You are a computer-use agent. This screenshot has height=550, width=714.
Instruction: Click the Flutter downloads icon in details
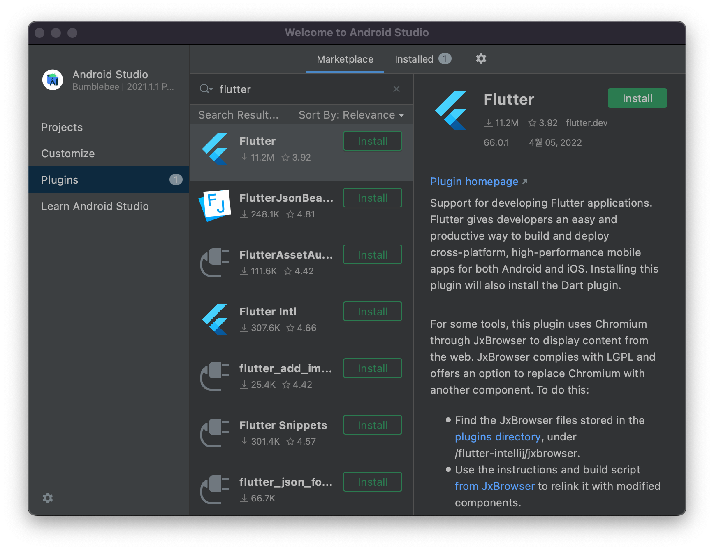click(488, 123)
